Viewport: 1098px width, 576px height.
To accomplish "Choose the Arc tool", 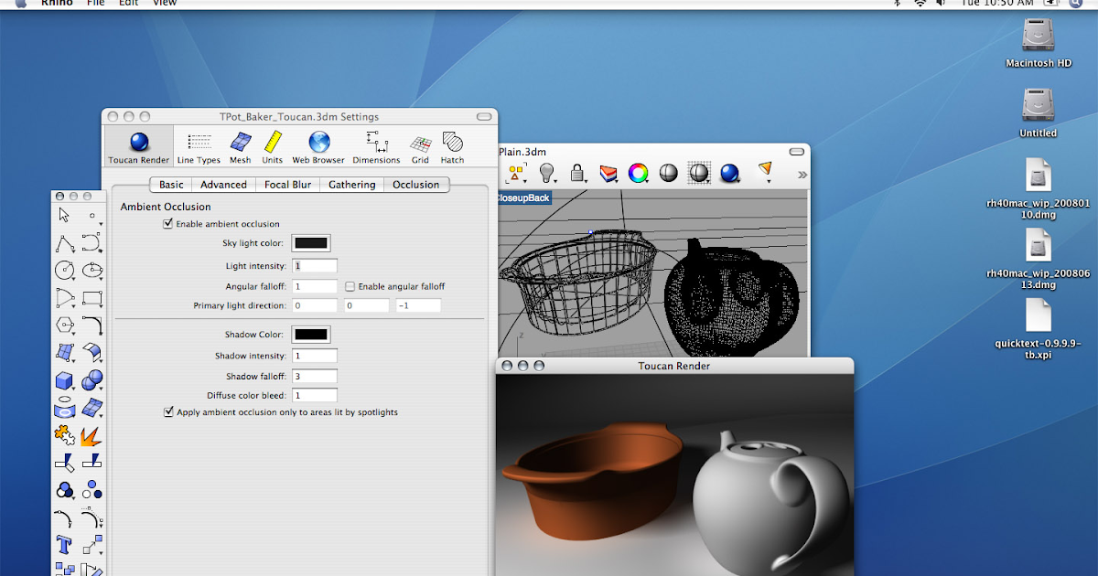I will pos(64,298).
